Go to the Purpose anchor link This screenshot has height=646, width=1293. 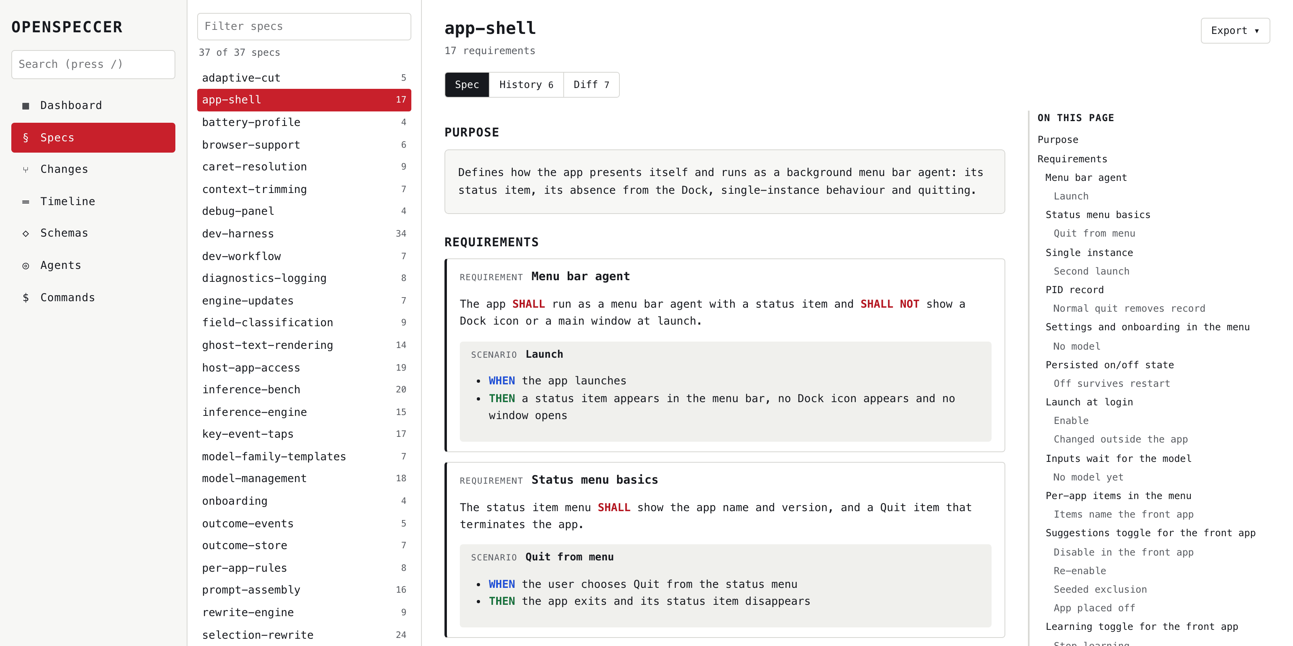1057,139
